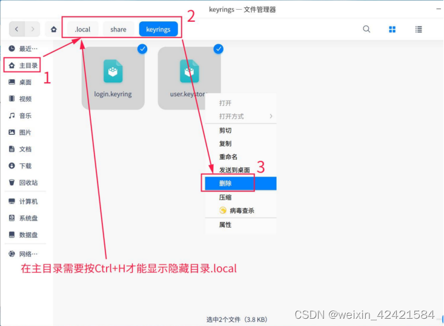
Task: Navigate to the share breadcrumb
Action: click(118, 30)
